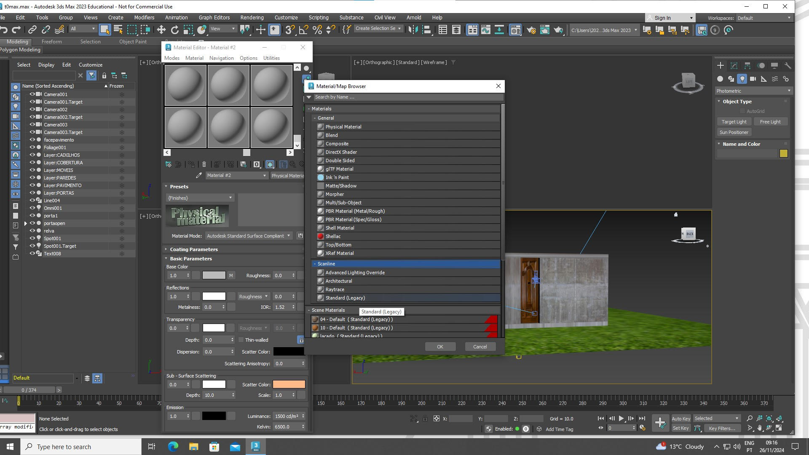
Task: Open Render Setup teapot icon
Action: 531,29
